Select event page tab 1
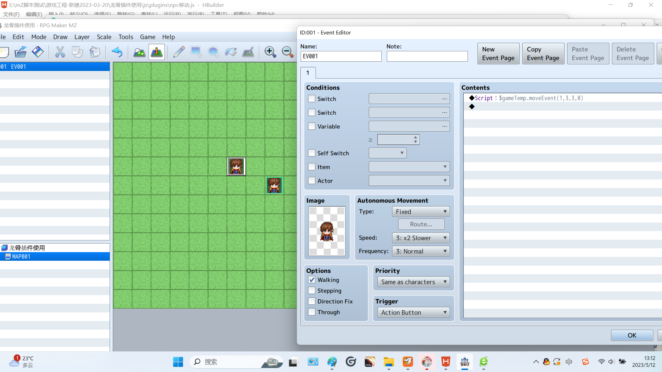This screenshot has height=372, width=662. 308,73
